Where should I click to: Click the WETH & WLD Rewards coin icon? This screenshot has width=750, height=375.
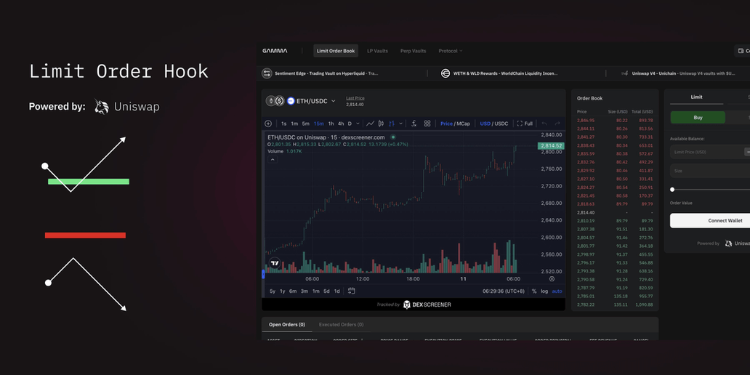click(445, 73)
